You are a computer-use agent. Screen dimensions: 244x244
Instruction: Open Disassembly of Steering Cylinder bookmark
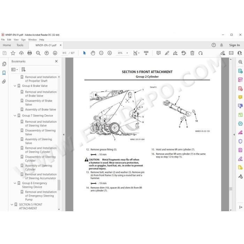40,159
